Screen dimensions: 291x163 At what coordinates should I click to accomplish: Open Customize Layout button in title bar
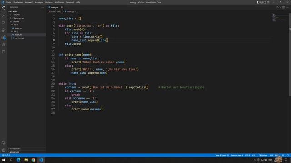pos(268,2)
